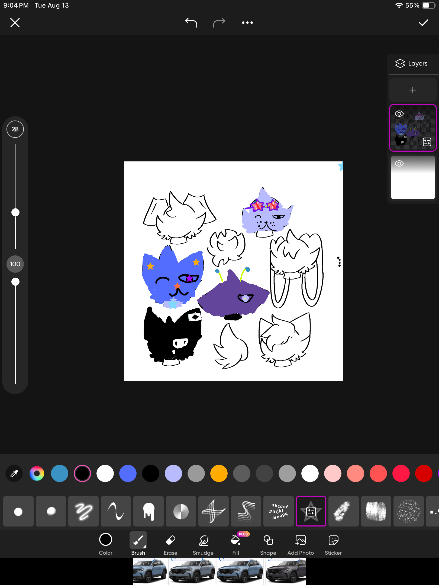Viewport: 439px width, 585px height.
Task: Pick the orange color swatch
Action: click(219, 473)
